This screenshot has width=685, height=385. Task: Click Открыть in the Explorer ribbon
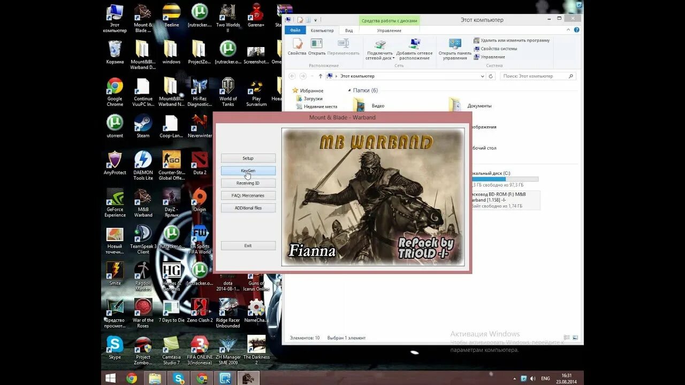pyautogui.click(x=317, y=47)
